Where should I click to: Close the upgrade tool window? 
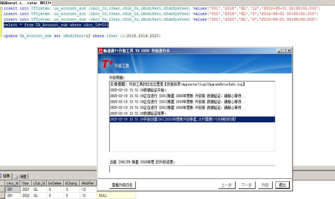point(289,51)
